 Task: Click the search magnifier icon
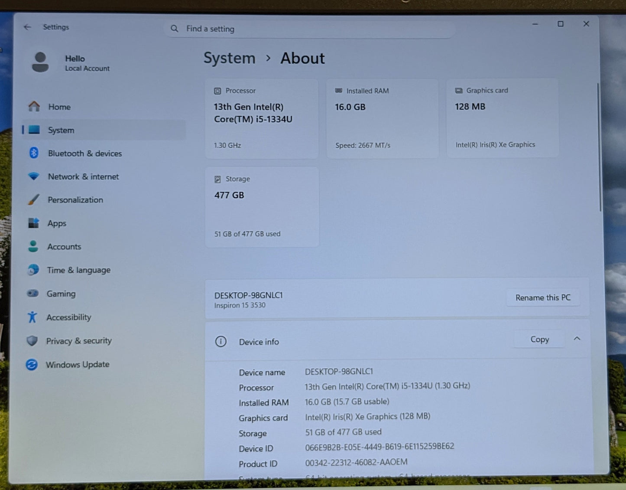click(175, 29)
